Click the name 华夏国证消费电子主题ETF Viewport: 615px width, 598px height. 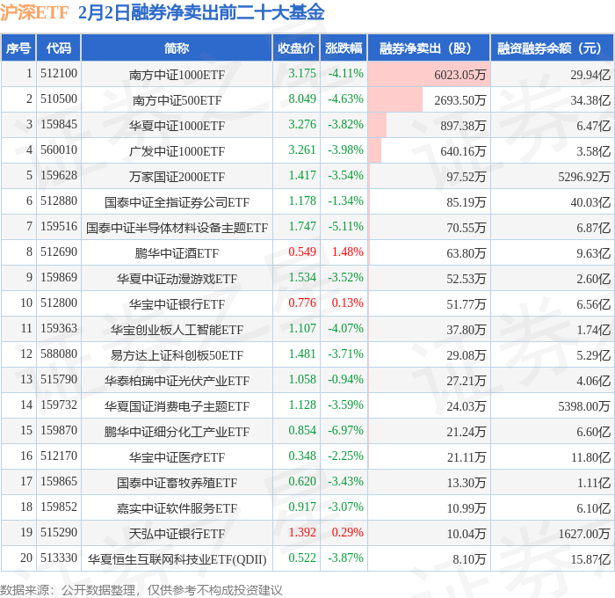click(x=177, y=406)
